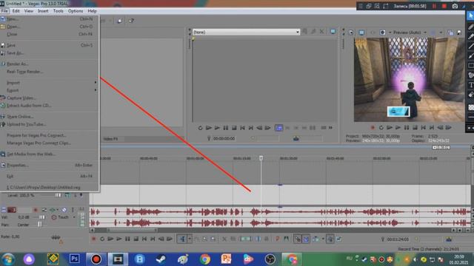Click the playback Rate scrub control
The width and height of the screenshot is (474, 266).
tap(56, 237)
